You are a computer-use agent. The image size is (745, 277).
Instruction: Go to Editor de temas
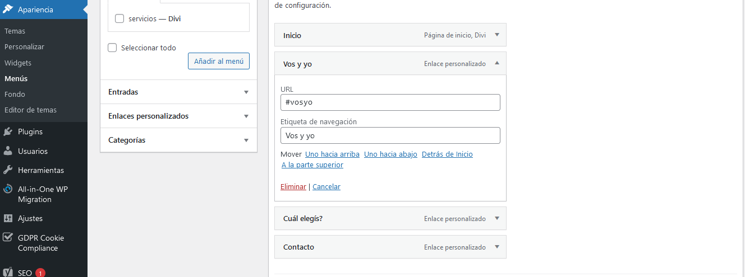[x=30, y=110]
